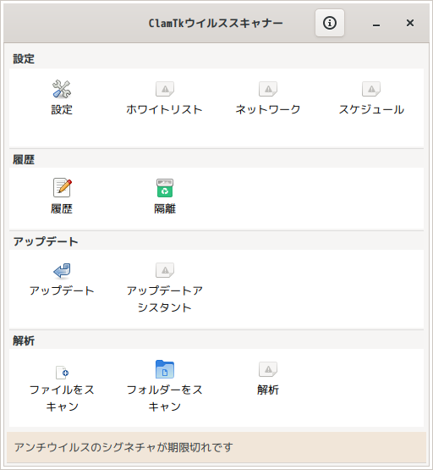
Task: Select the ファイルをスキャン file icon
Action: tap(63, 373)
